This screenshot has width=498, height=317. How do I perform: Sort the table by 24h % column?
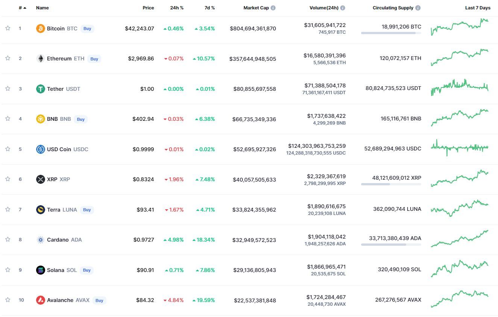(177, 8)
